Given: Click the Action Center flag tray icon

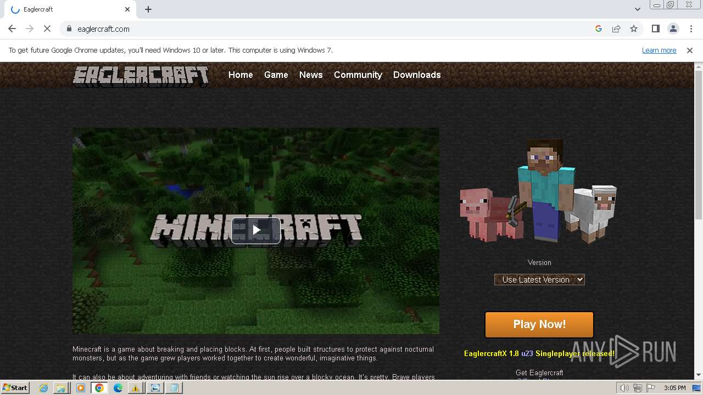Looking at the screenshot, I should coord(650,388).
